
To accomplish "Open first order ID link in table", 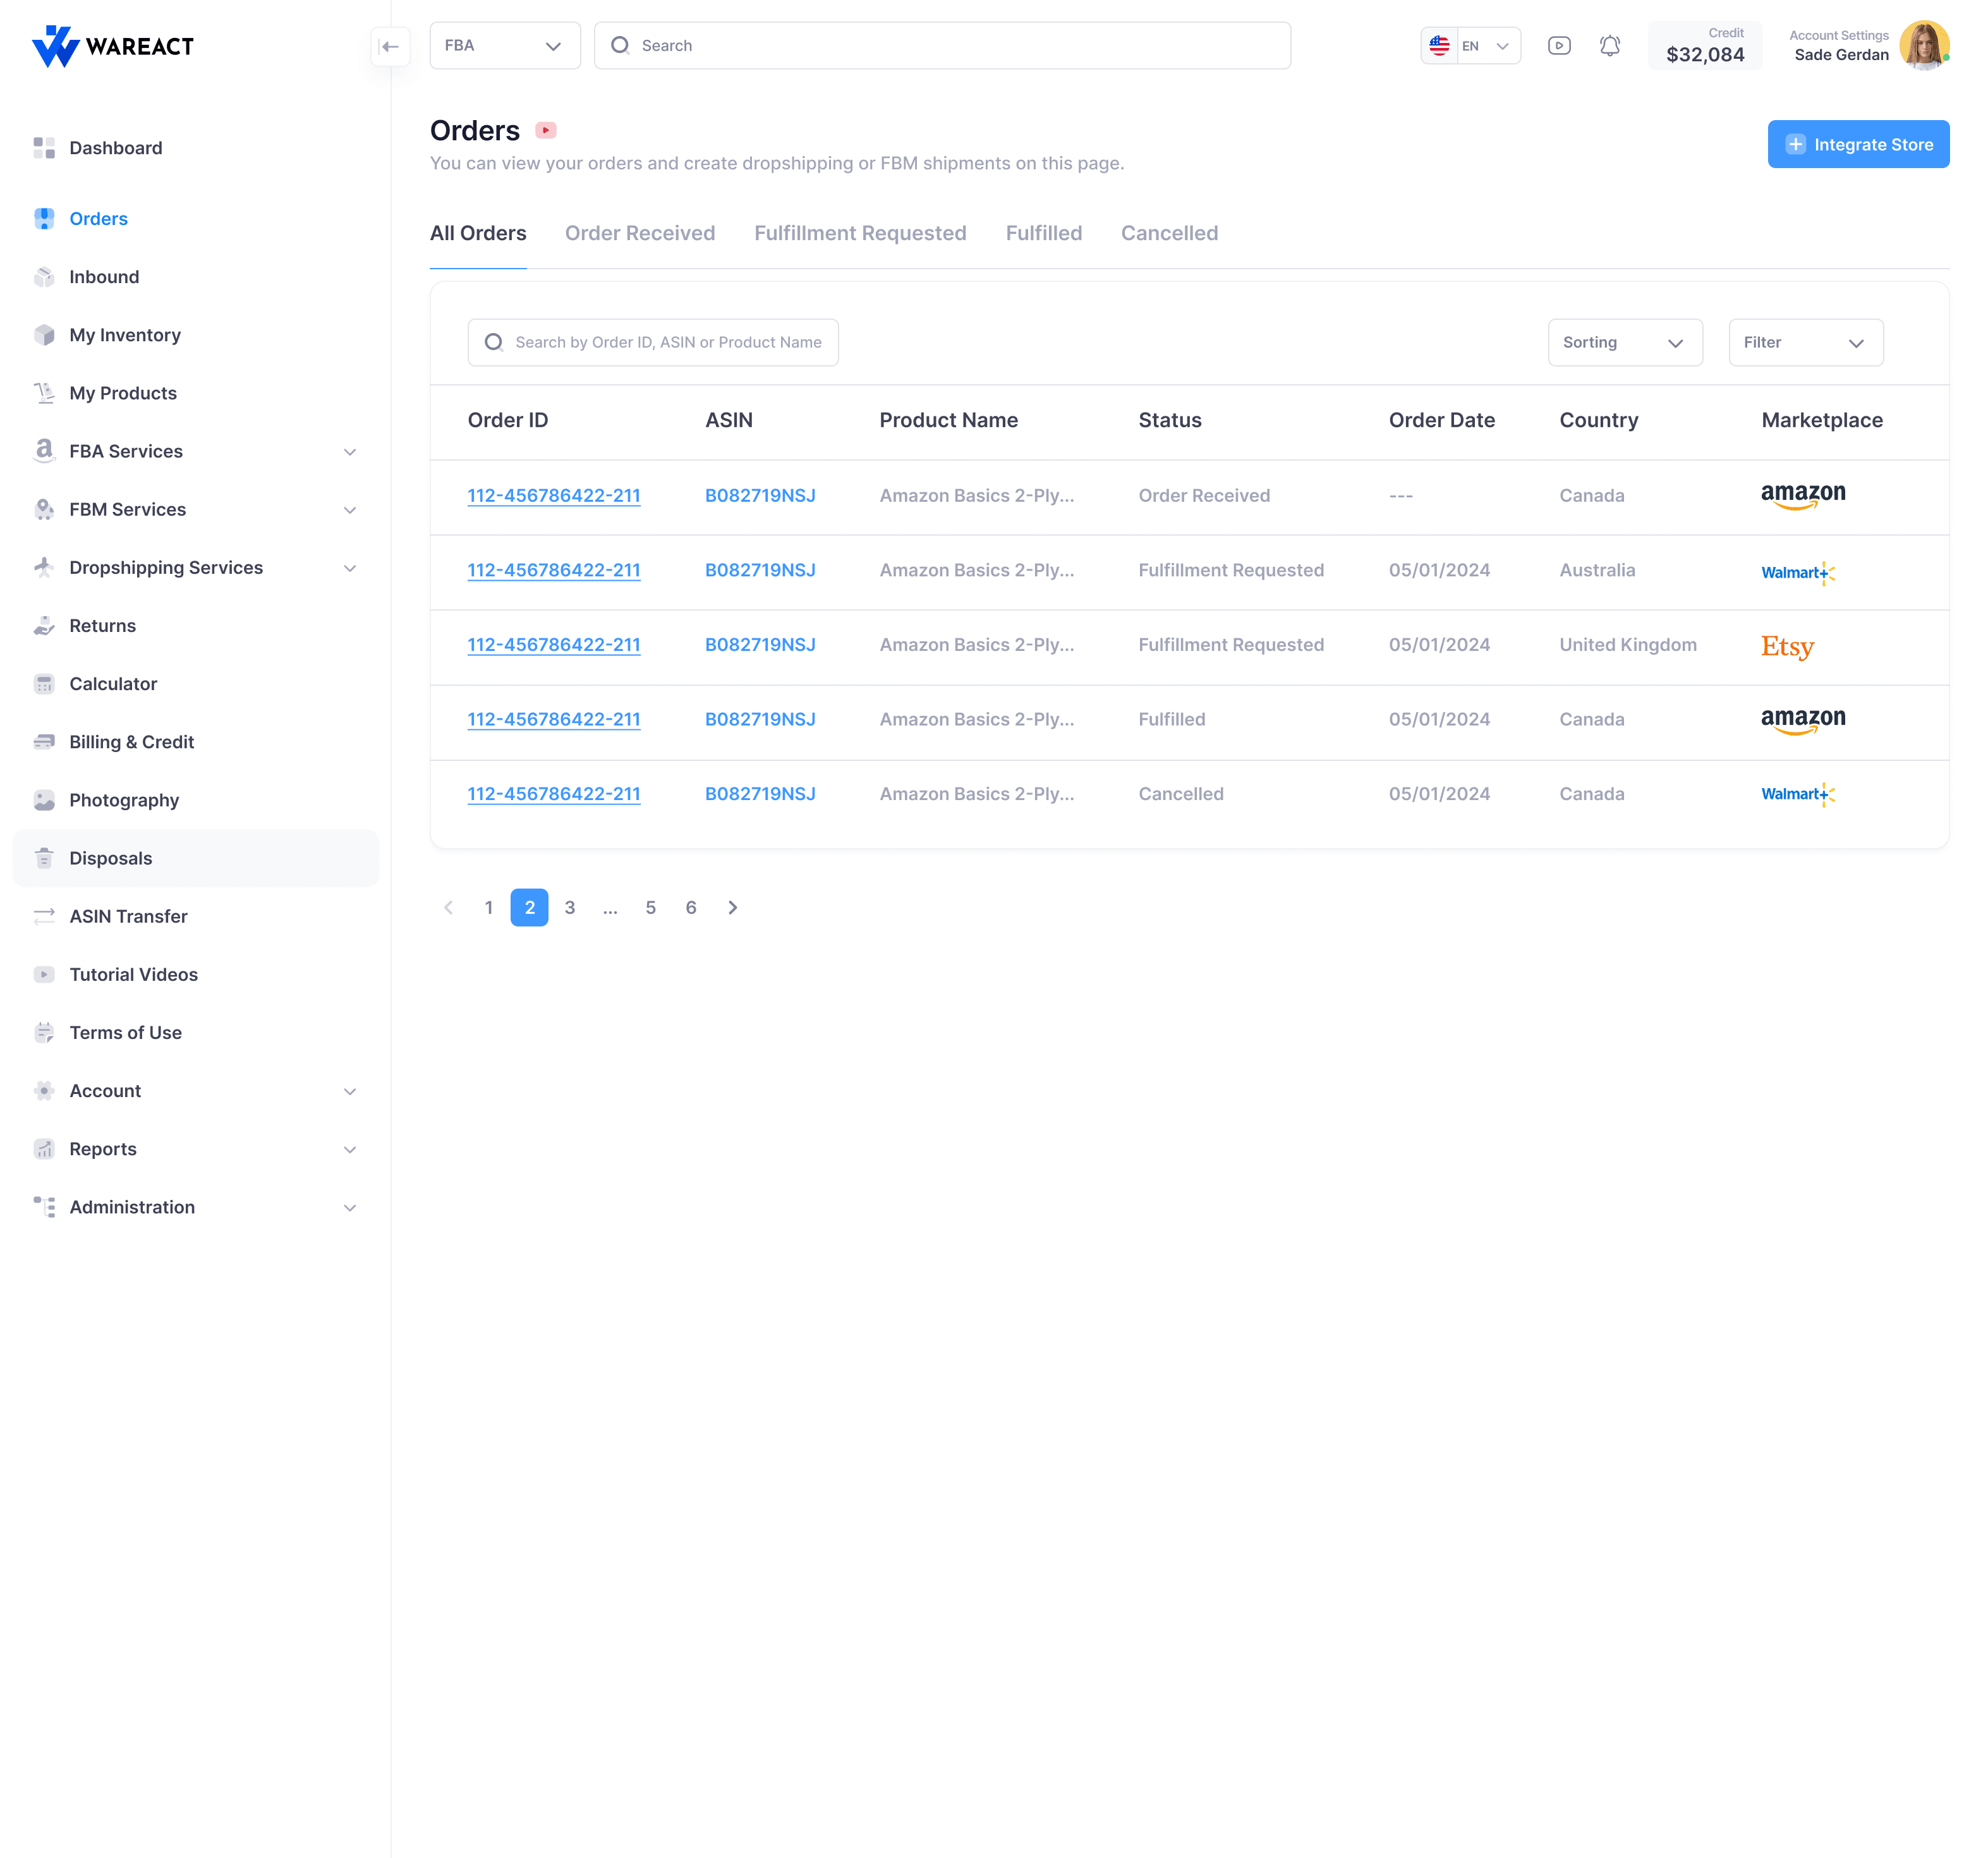I will click(x=553, y=496).
